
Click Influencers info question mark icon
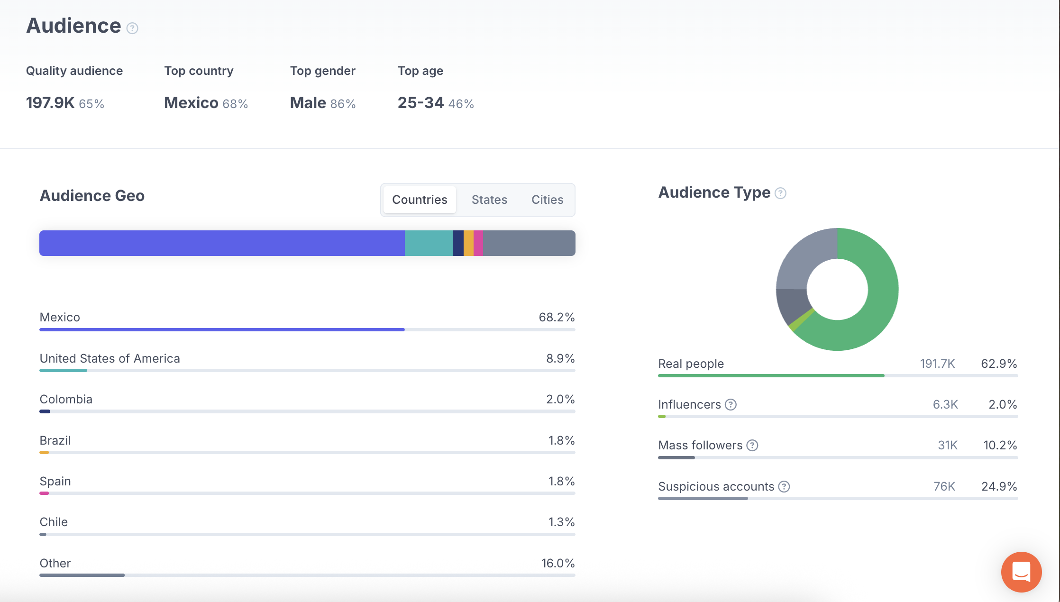(731, 405)
